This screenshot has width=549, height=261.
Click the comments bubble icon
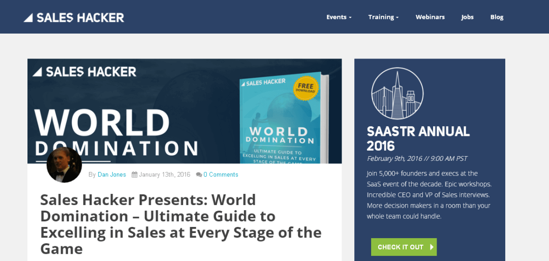click(199, 175)
